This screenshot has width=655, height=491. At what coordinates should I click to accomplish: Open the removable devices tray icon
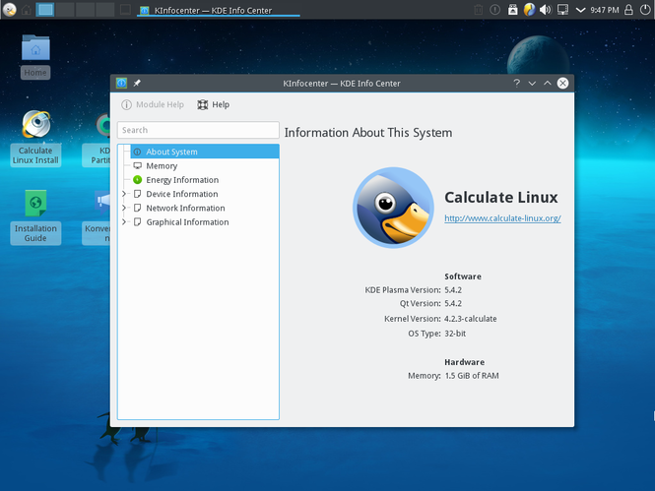click(512, 10)
